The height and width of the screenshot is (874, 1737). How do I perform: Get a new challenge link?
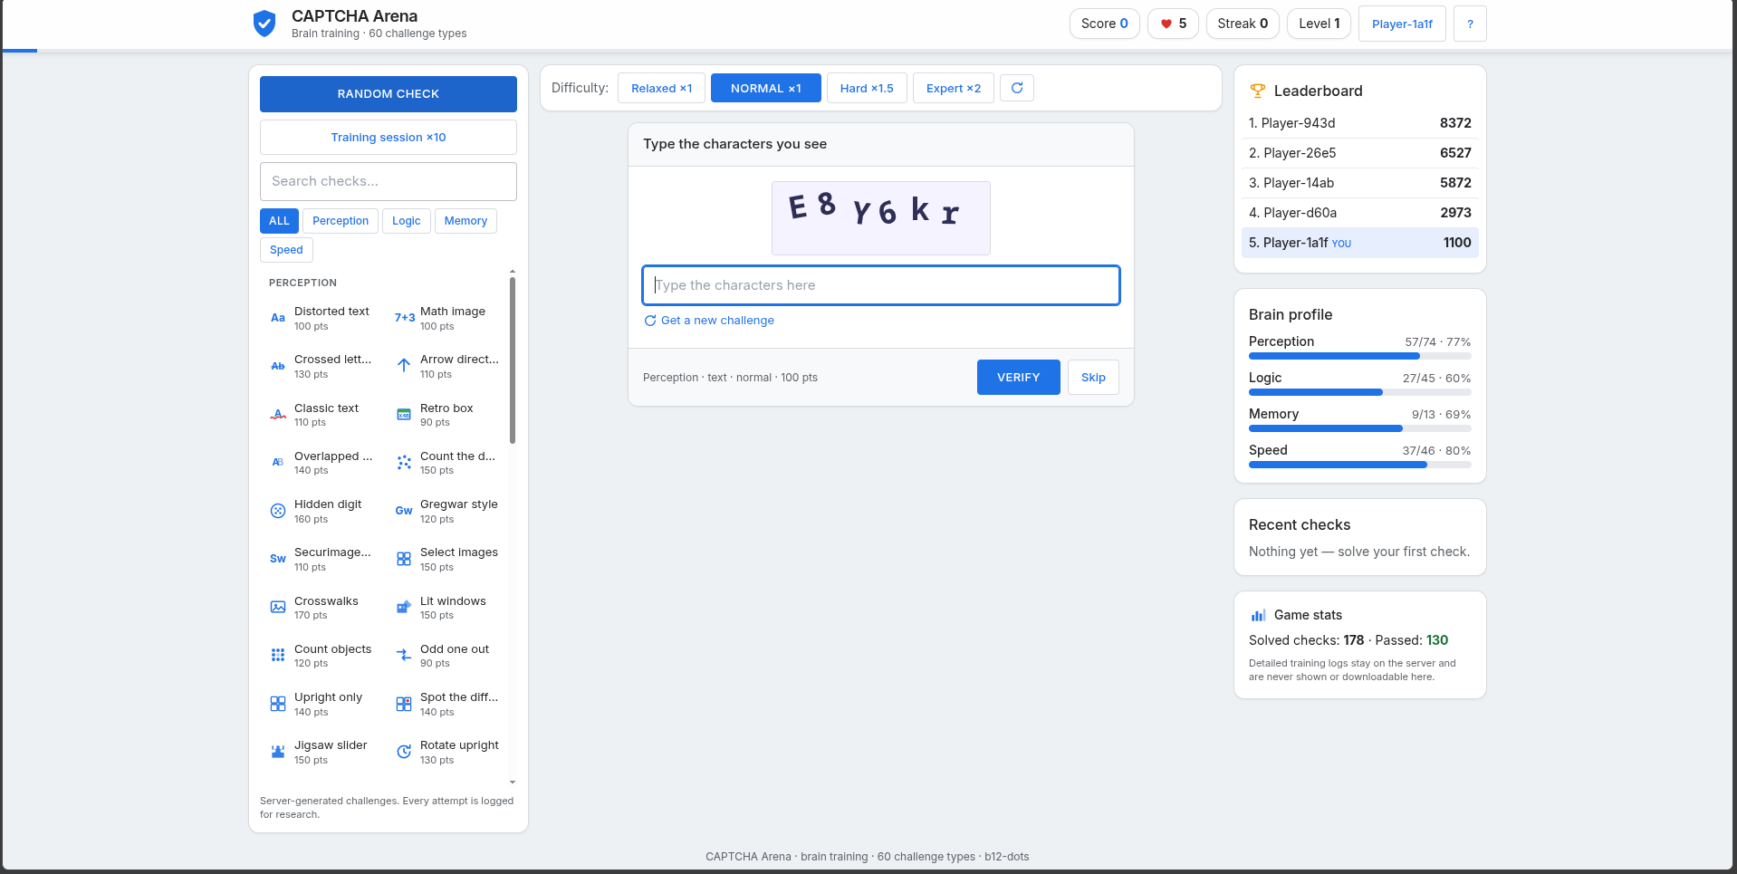click(709, 321)
